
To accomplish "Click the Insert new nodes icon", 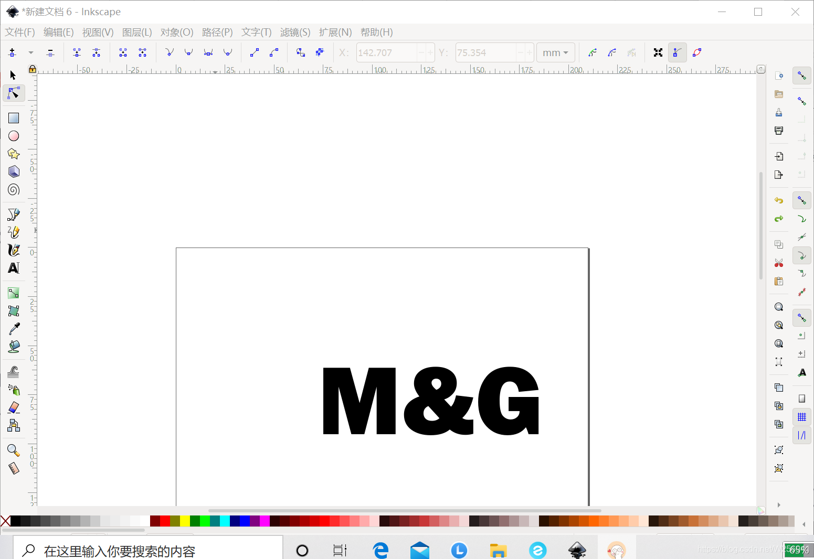I will [13, 52].
